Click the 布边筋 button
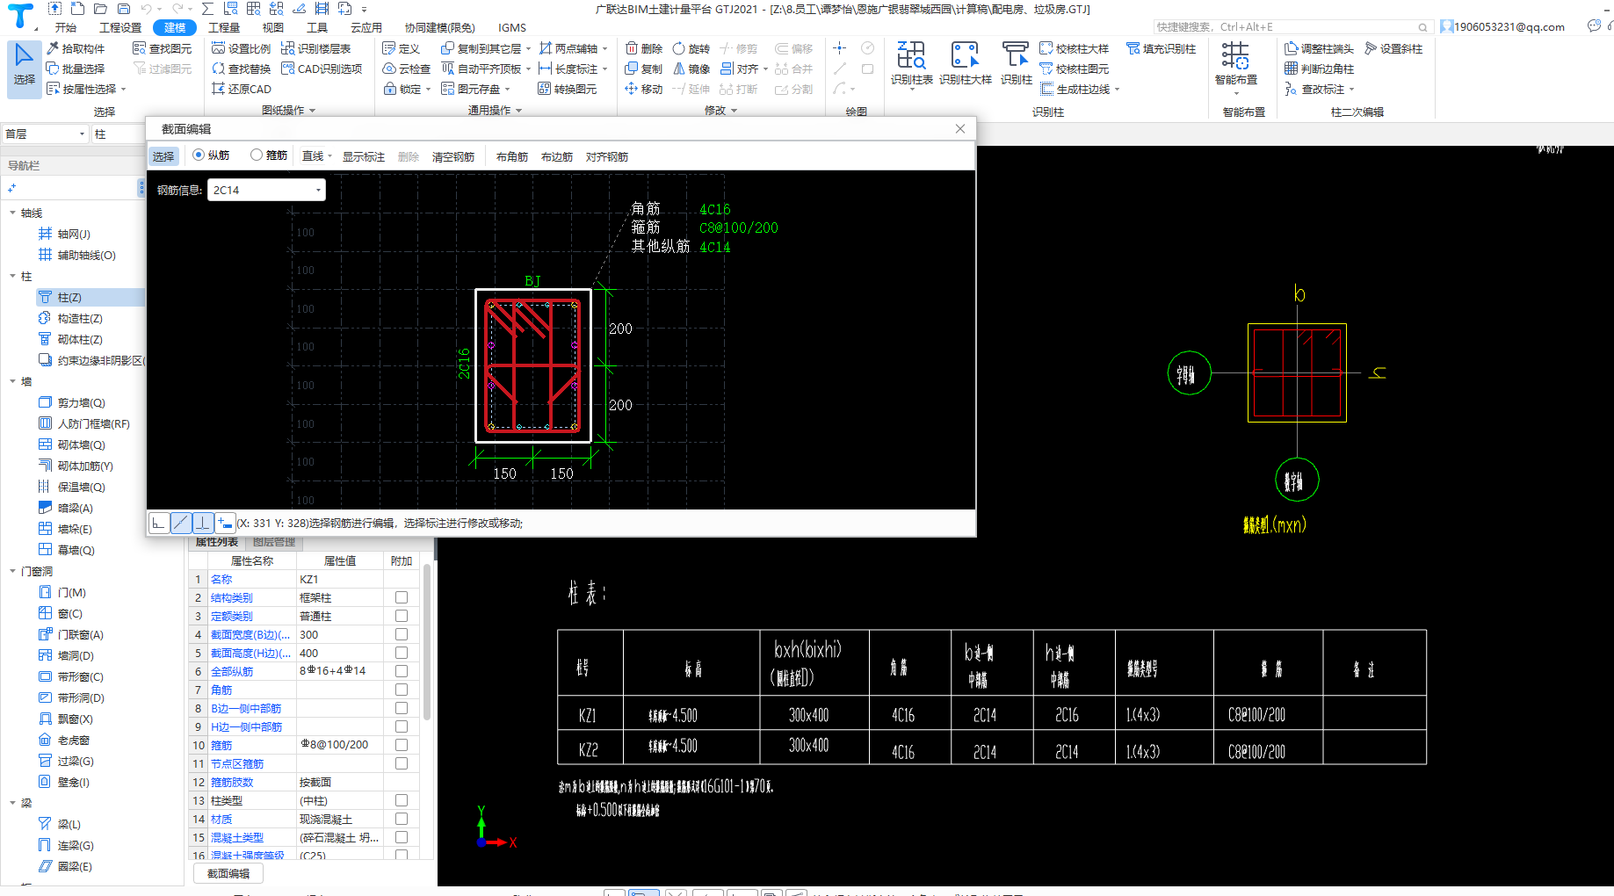1614x896 pixels. pyautogui.click(x=557, y=156)
